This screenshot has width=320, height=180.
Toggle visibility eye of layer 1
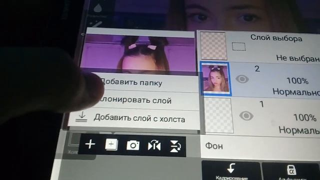[246, 115]
